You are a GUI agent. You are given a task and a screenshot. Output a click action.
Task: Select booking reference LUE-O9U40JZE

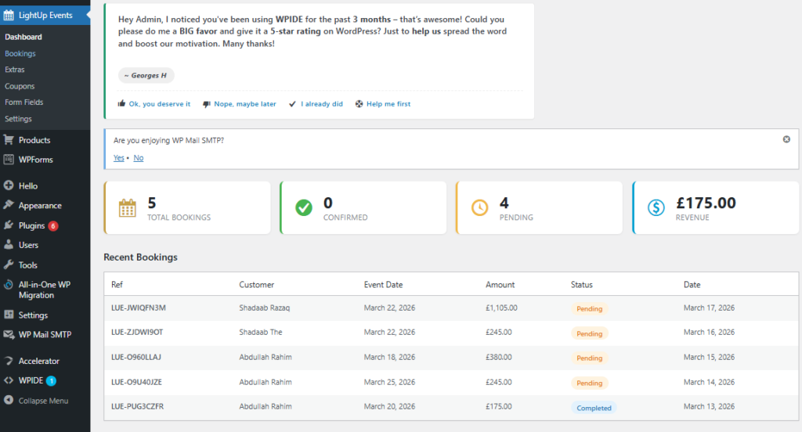click(x=136, y=382)
